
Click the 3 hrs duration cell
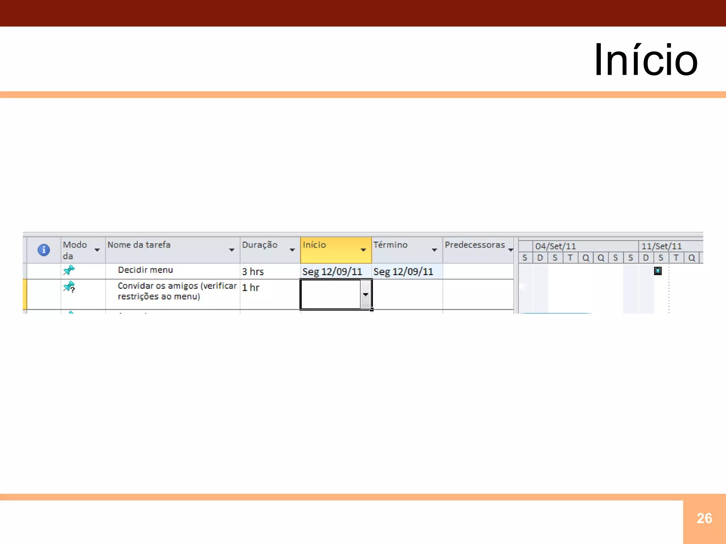[x=253, y=272]
